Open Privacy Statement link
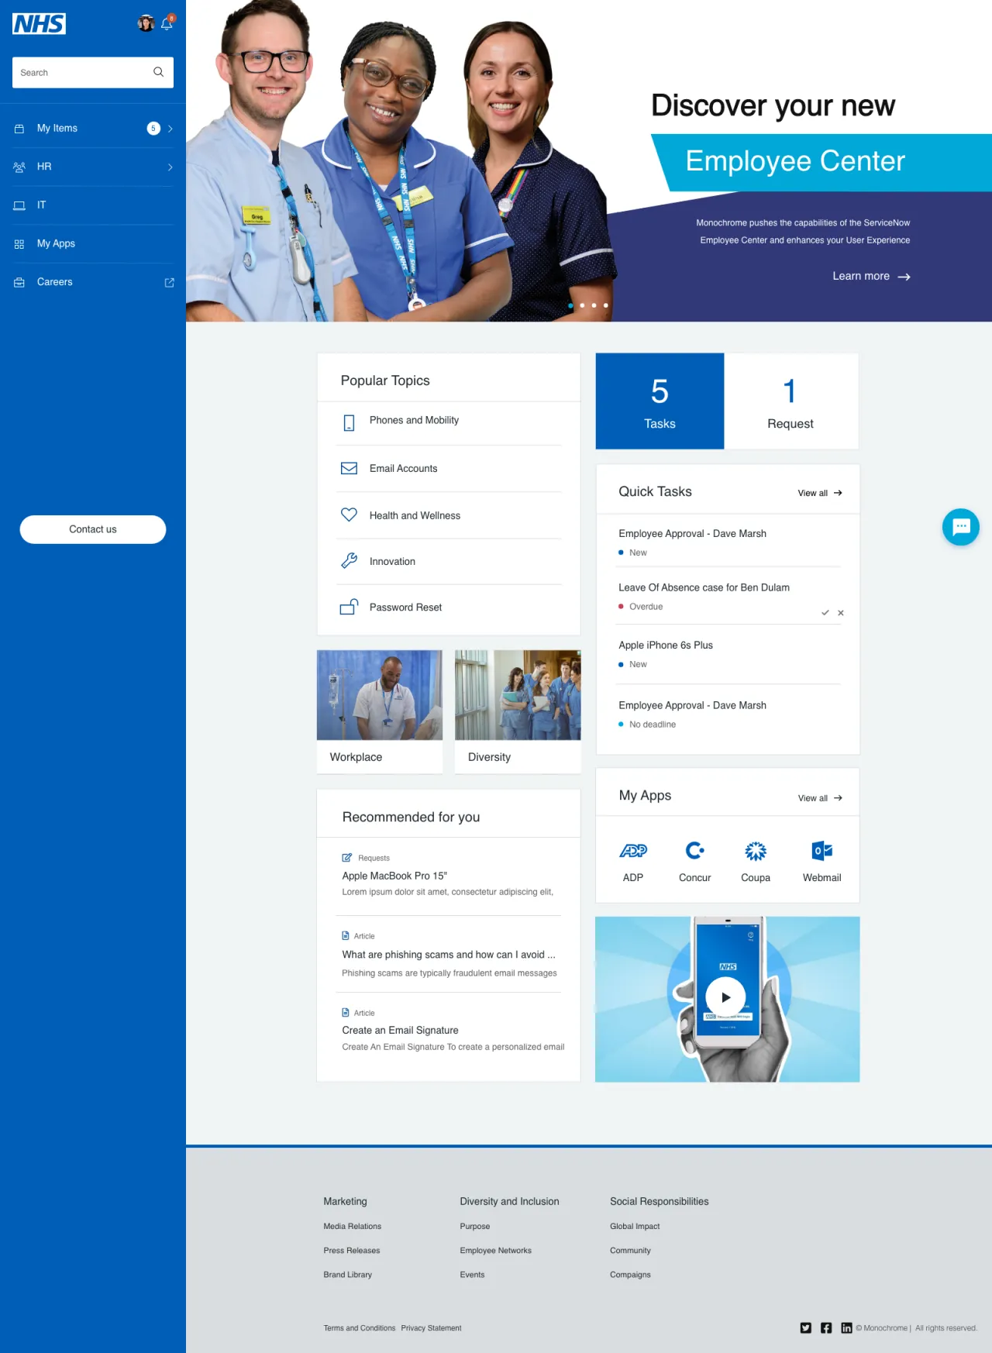The width and height of the screenshot is (992, 1353). click(431, 1328)
